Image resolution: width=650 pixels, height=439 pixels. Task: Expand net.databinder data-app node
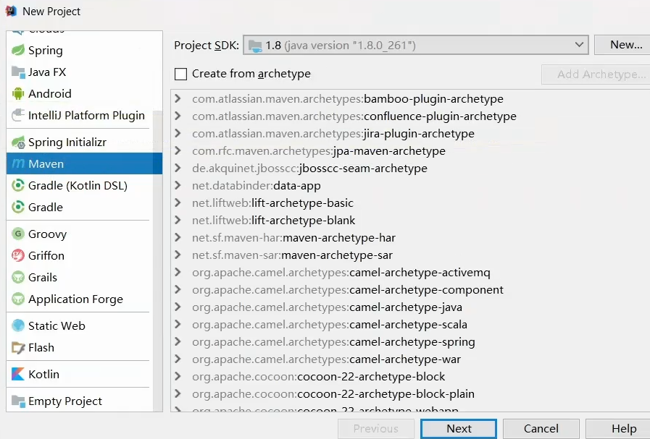pyautogui.click(x=178, y=185)
